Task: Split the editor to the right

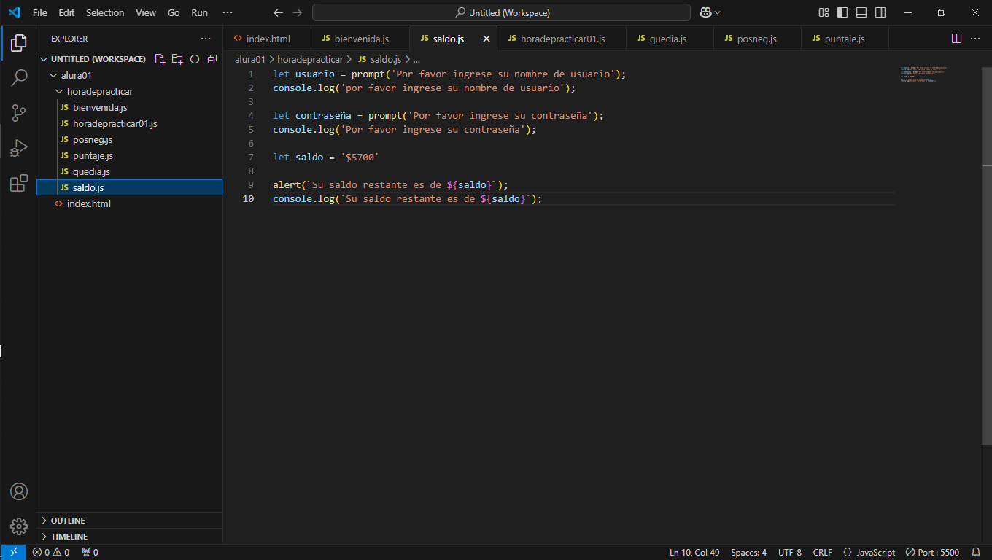Action: click(x=956, y=39)
